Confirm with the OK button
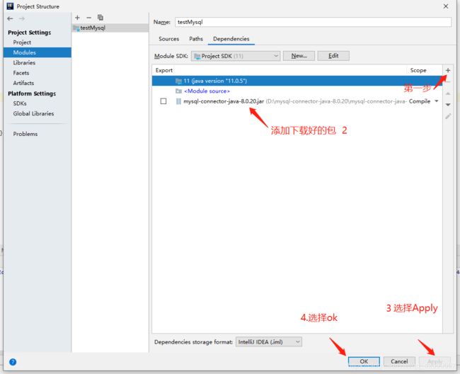The image size is (460, 374). 364,361
